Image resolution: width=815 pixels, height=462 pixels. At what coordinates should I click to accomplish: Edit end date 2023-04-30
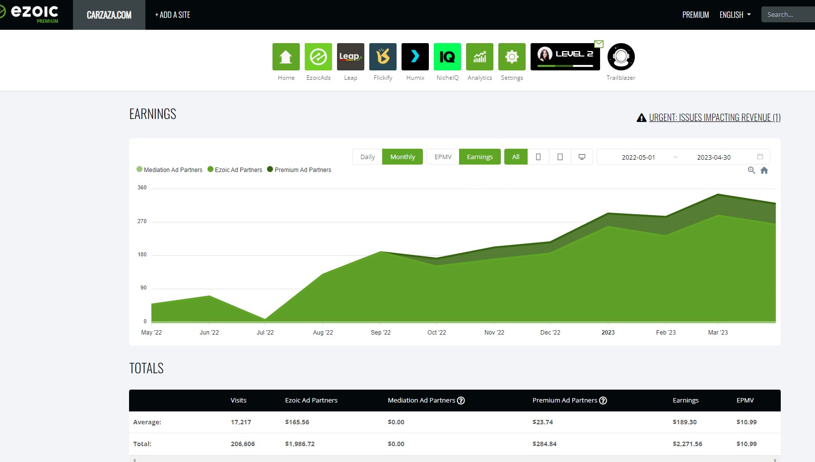pos(714,157)
